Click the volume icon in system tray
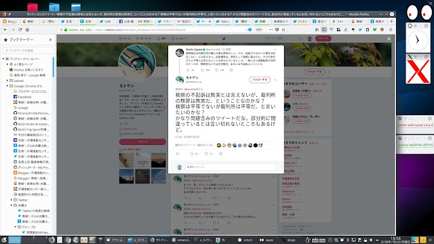Screen dimensions: 434x244 tap(371, 240)
